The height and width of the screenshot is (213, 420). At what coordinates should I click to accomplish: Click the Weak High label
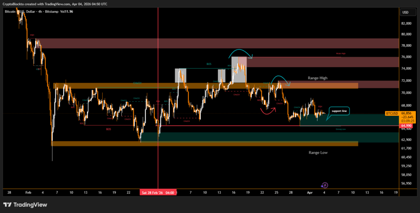[341, 54]
